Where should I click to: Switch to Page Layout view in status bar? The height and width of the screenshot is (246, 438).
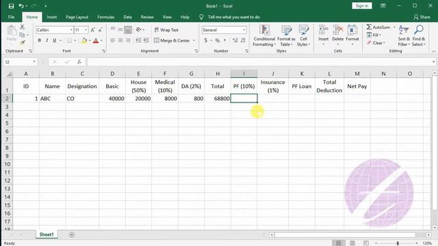click(x=352, y=243)
